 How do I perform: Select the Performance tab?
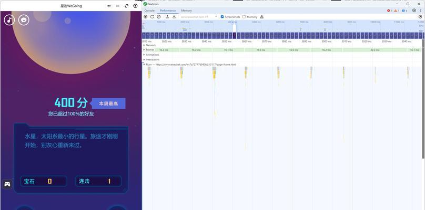click(168, 10)
